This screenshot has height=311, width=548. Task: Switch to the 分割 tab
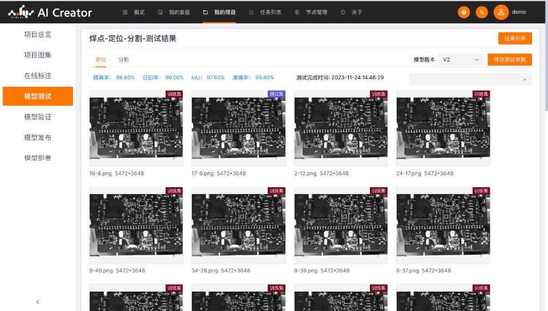[123, 59]
